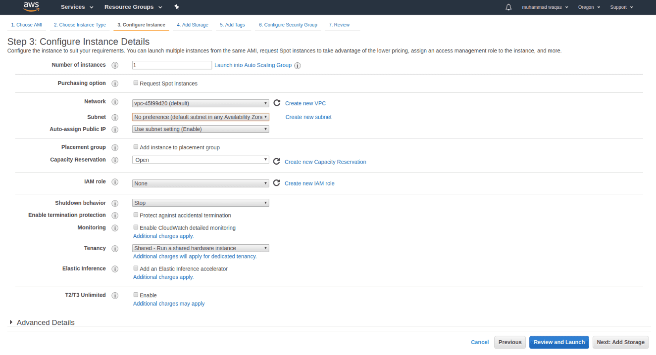Open the notifications bell icon
656x355 pixels.
(x=508, y=7)
